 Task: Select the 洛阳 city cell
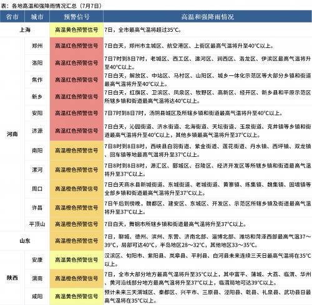37,63
